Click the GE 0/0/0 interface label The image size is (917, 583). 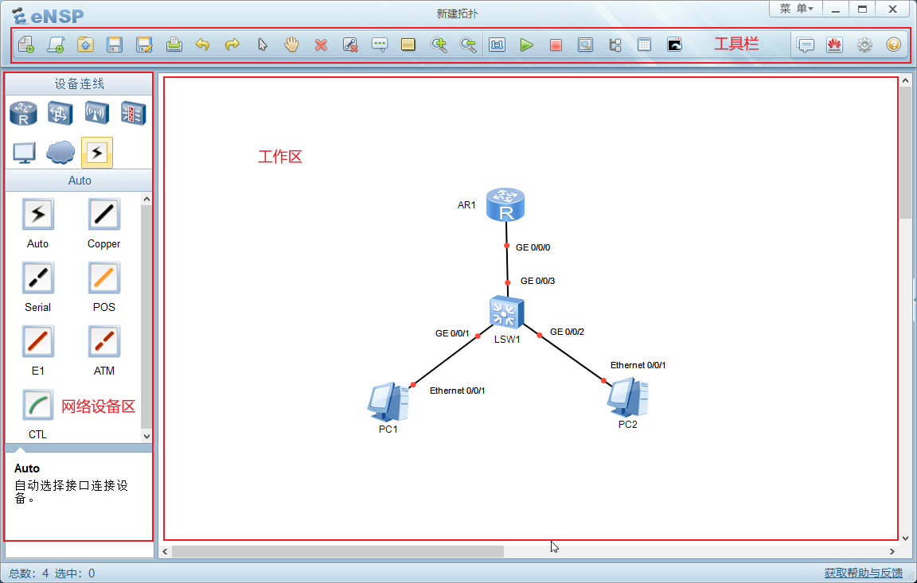[x=533, y=247]
